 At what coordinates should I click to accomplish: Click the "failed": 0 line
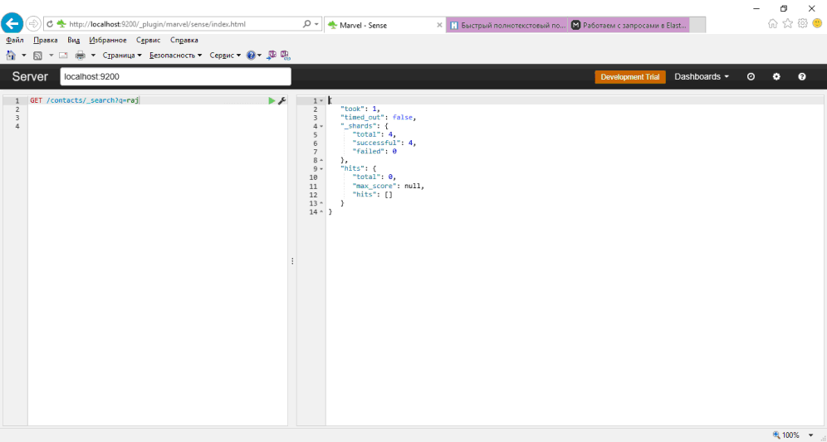tap(374, 152)
